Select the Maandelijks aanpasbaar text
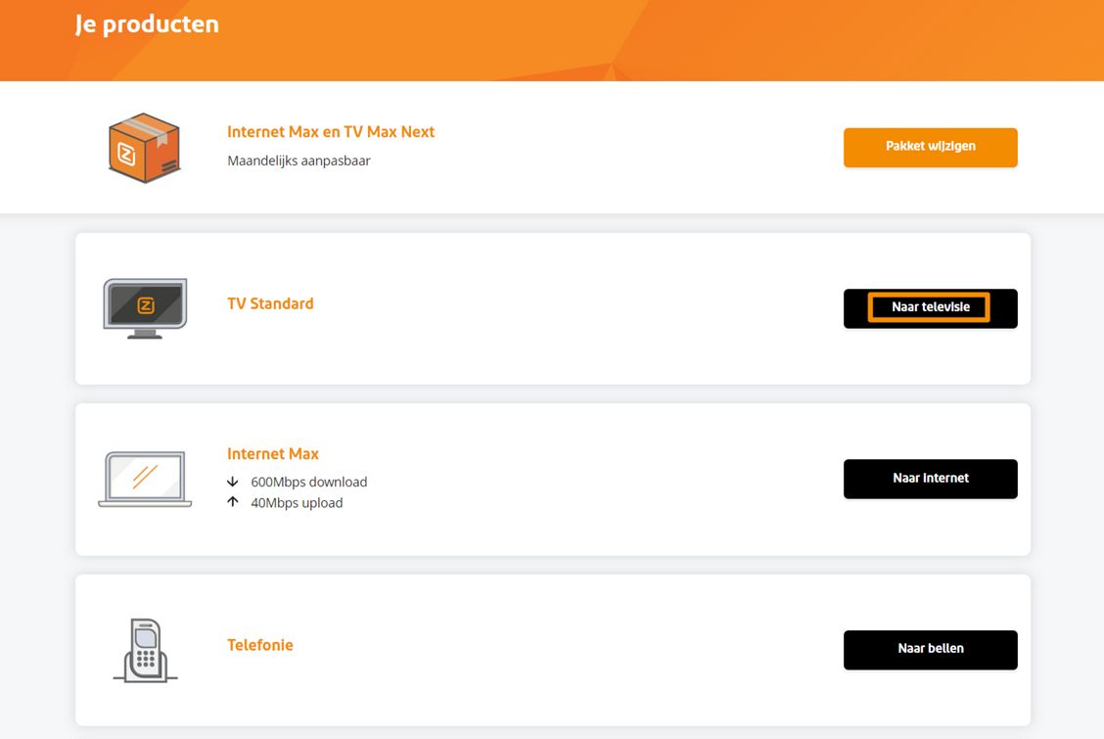Screen dimensions: 1104x739 click(x=299, y=160)
